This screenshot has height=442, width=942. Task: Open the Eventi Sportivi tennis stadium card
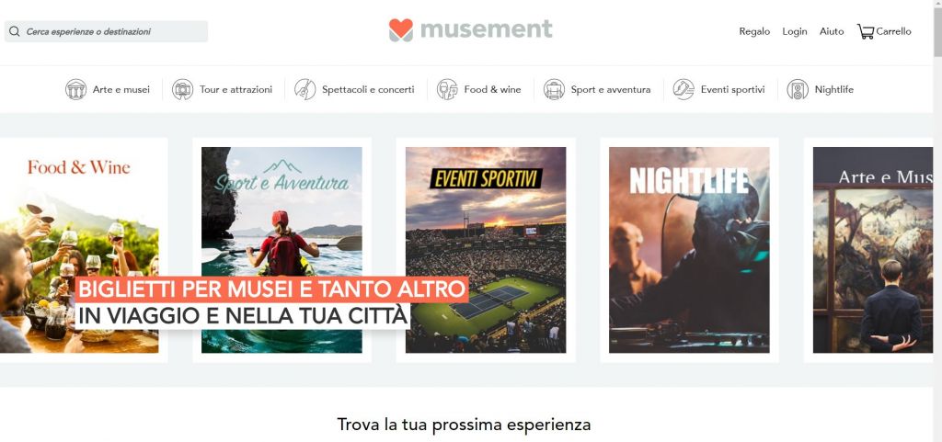(486, 250)
